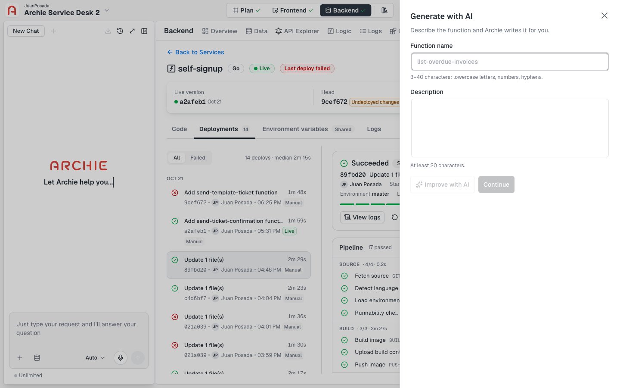The image size is (620, 388).
Task: Open chat history clock icon
Action: pos(120,31)
